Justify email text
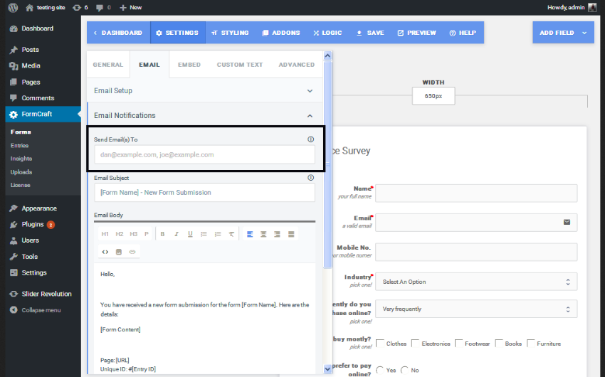Image resolution: width=605 pixels, height=377 pixels. point(291,234)
